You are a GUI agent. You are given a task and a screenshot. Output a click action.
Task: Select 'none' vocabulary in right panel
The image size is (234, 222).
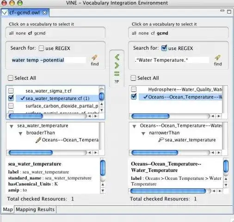pos(143,33)
